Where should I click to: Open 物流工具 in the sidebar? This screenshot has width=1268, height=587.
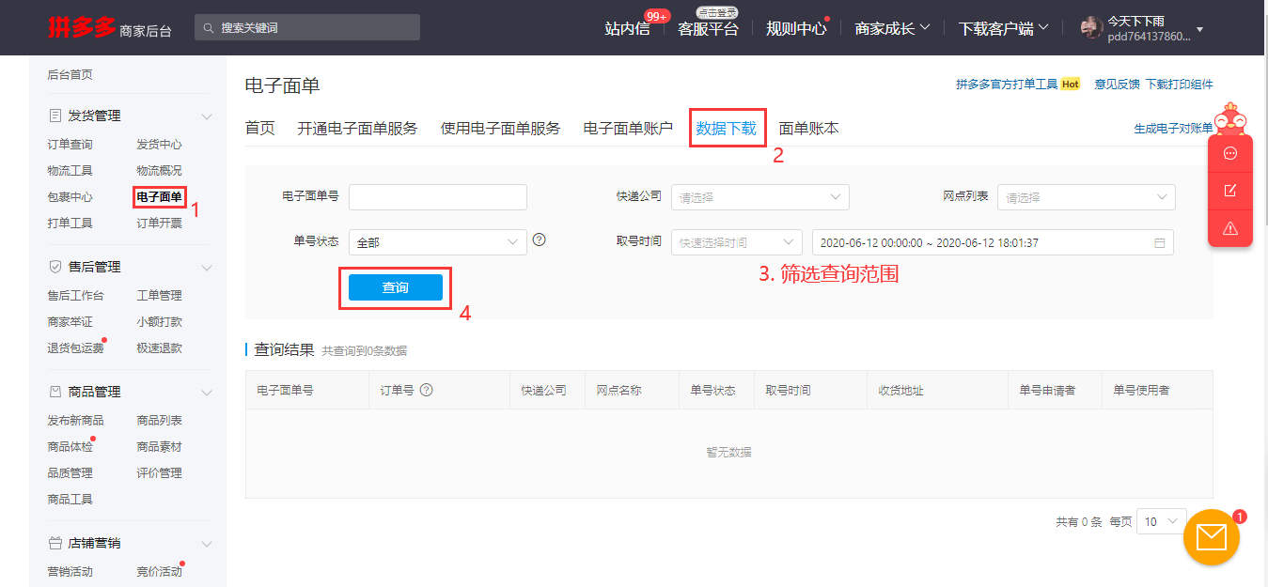70,171
